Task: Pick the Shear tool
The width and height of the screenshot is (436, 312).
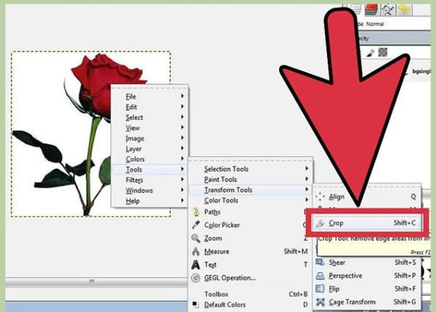Action: pyautogui.click(x=367, y=262)
